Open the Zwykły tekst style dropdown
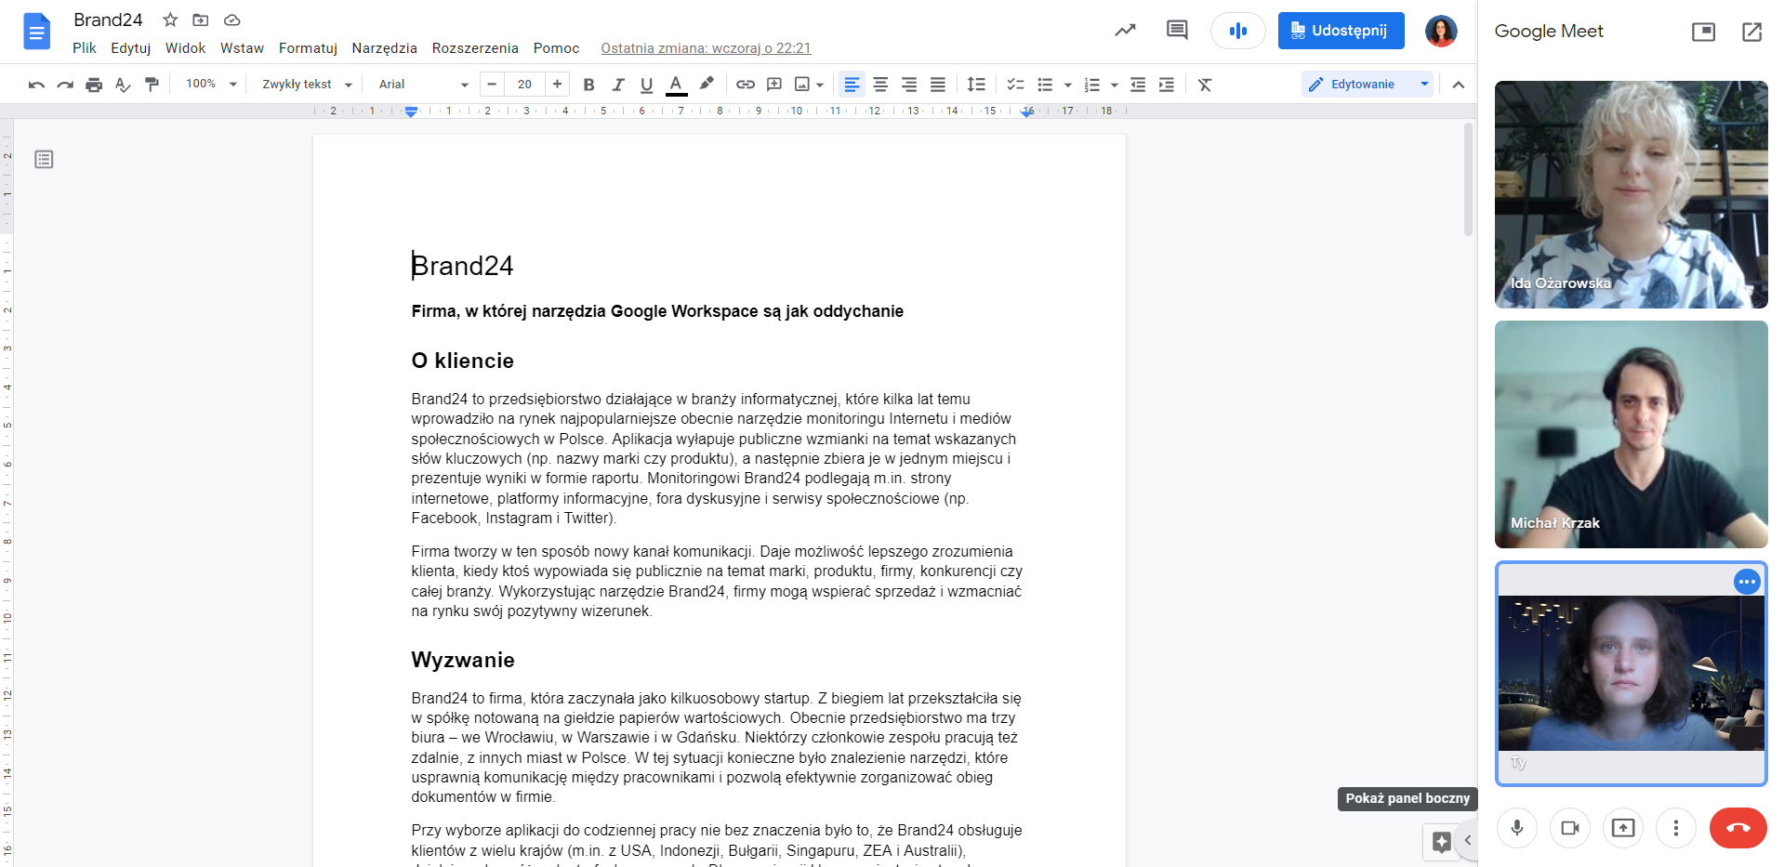Viewport: 1784px width, 867px height. pos(307,85)
